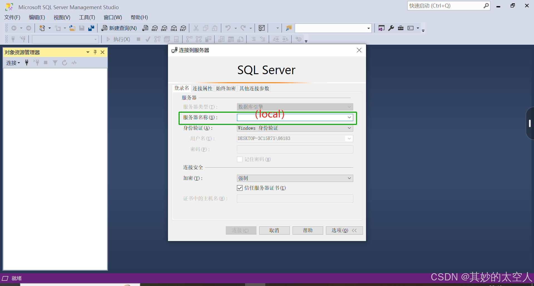Click the Open File folder icon
Screen dimensions: 534x286
point(72,28)
